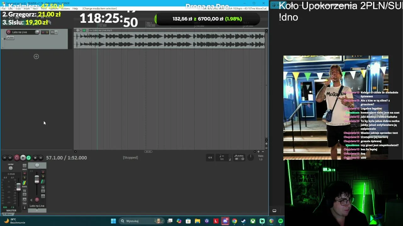Open the Track menu
This screenshot has height=226, width=403.
(x=43, y=8)
